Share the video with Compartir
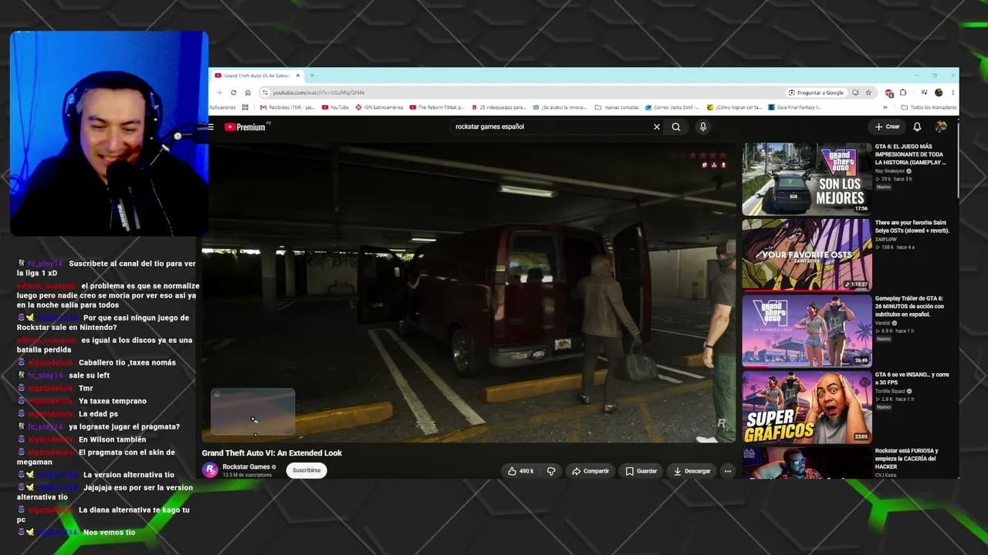Image resolution: width=988 pixels, height=555 pixels. 590,471
